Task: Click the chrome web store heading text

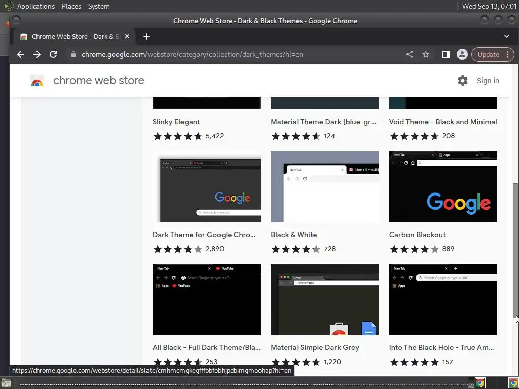Action: (x=99, y=81)
